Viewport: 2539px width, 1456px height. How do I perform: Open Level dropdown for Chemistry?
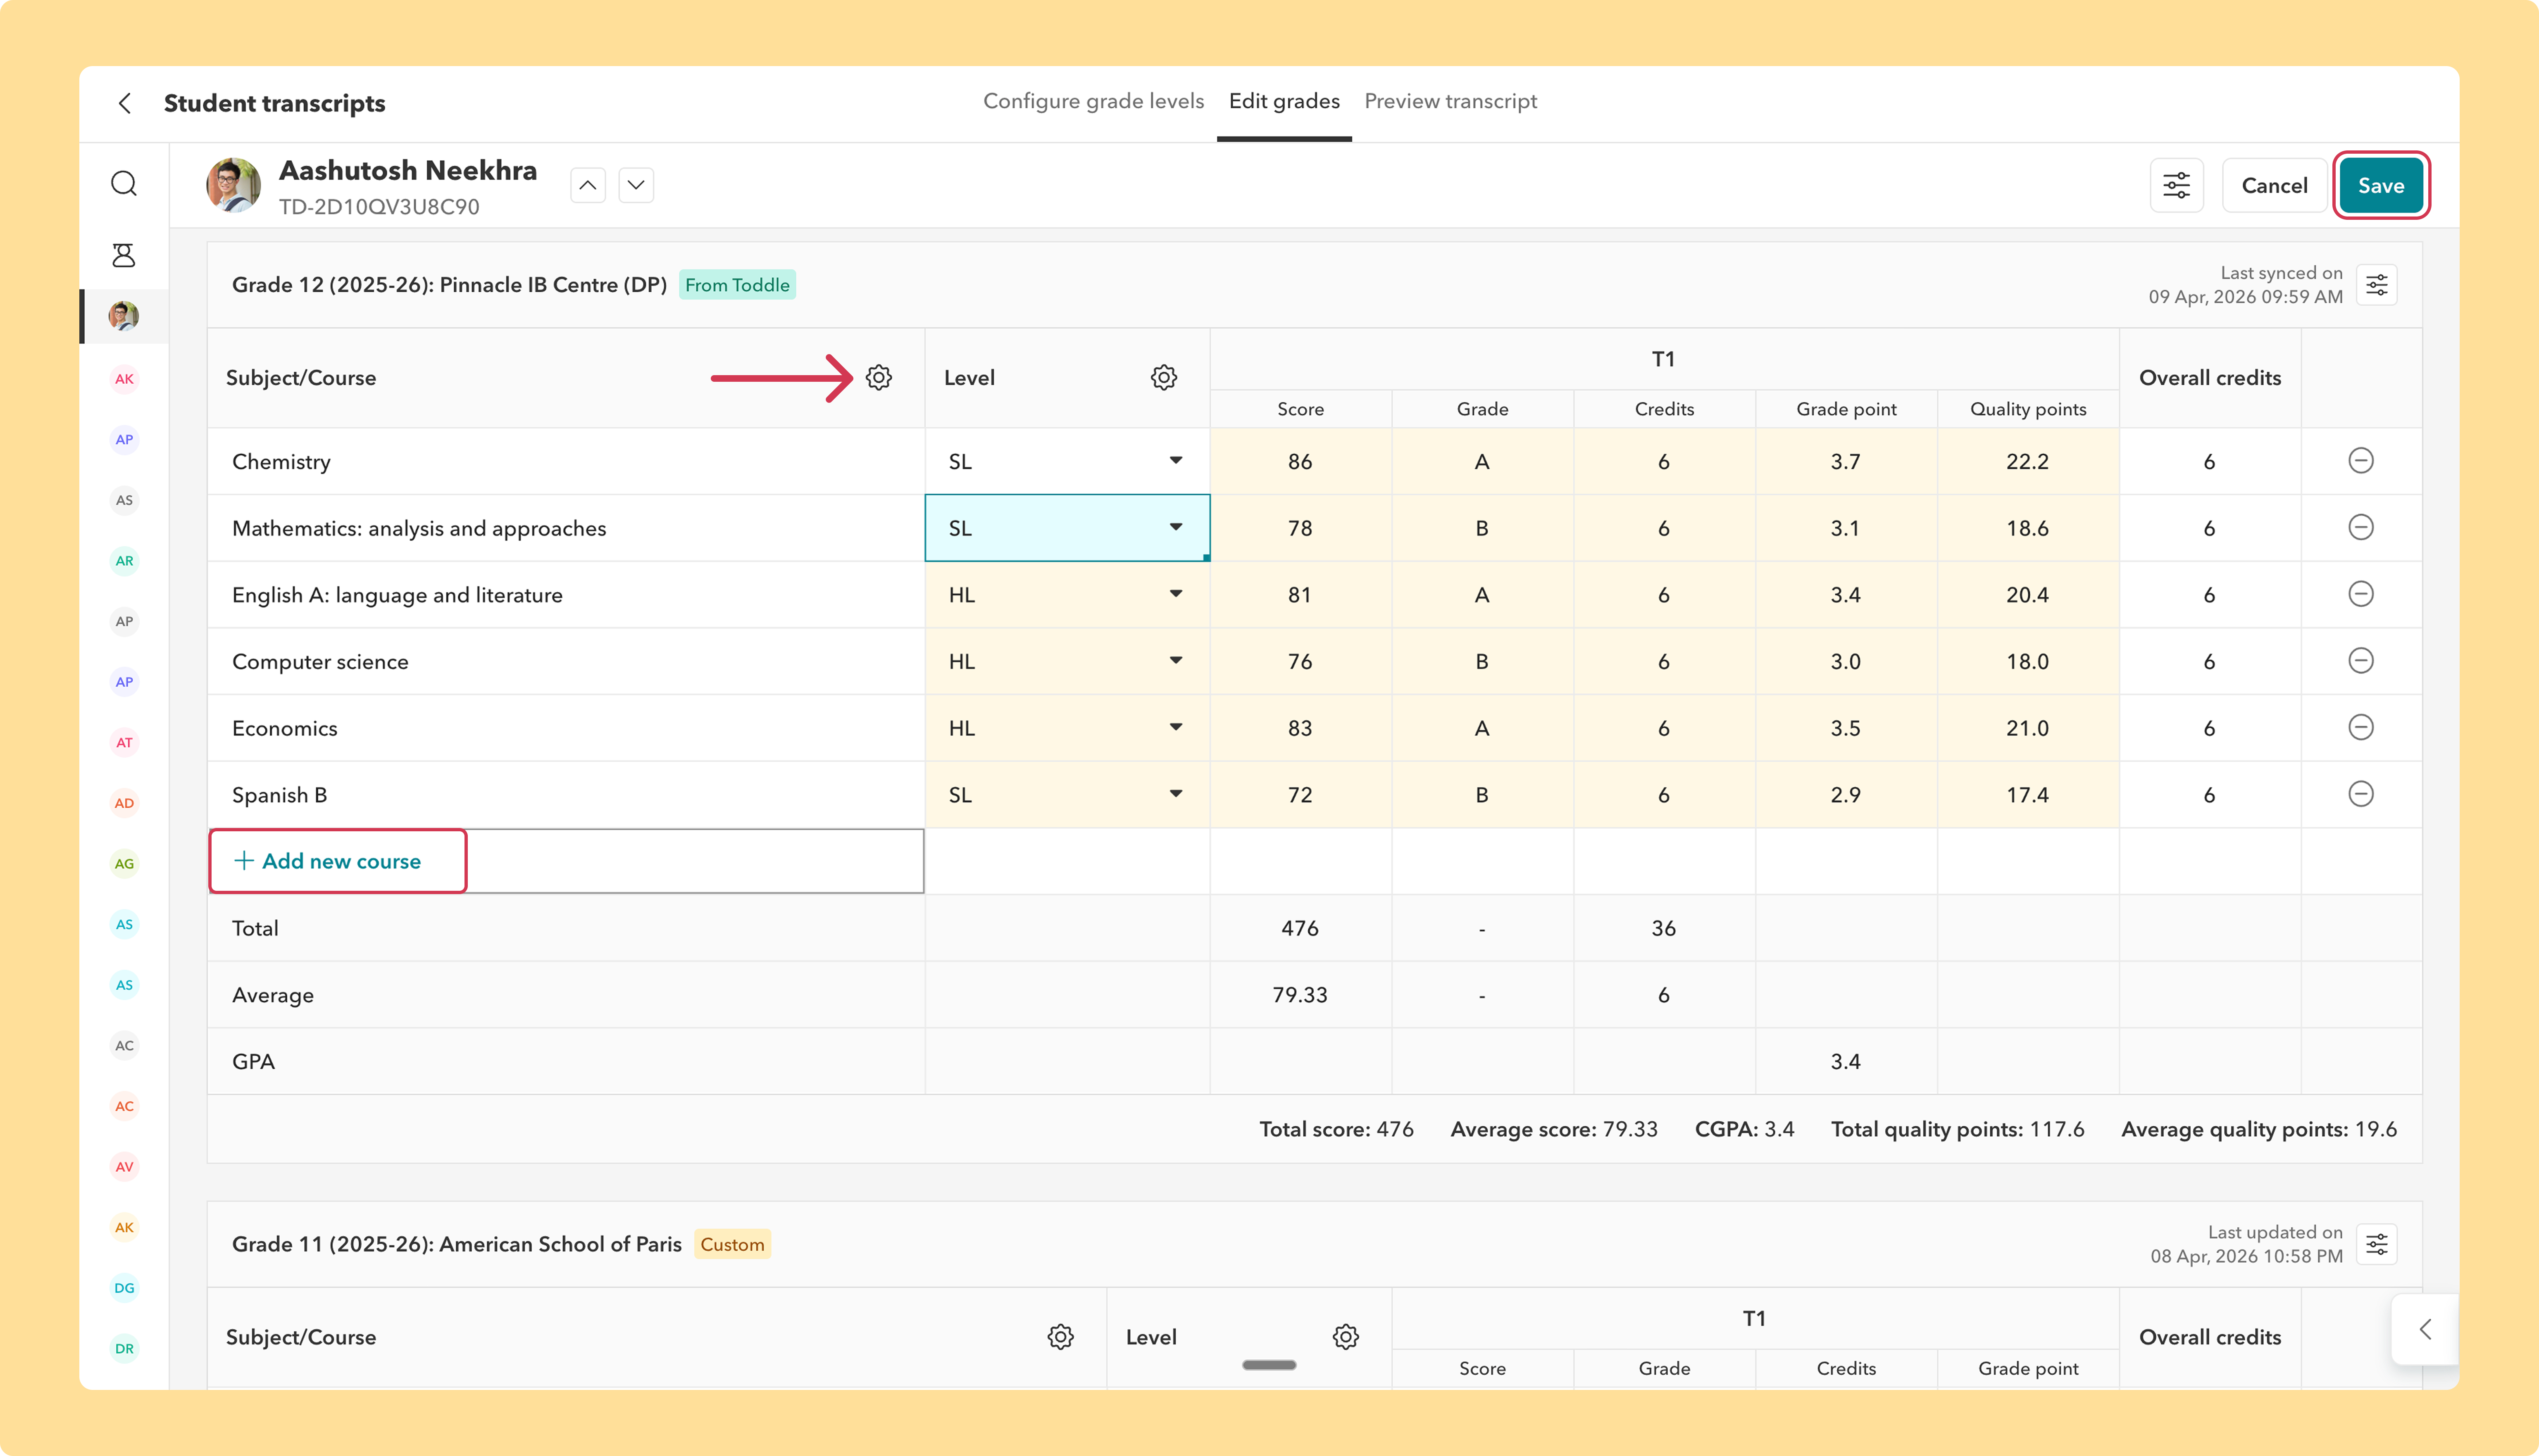1067,461
